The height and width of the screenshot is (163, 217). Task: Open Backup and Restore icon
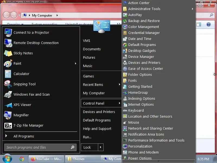pyautogui.click(x=125, y=21)
